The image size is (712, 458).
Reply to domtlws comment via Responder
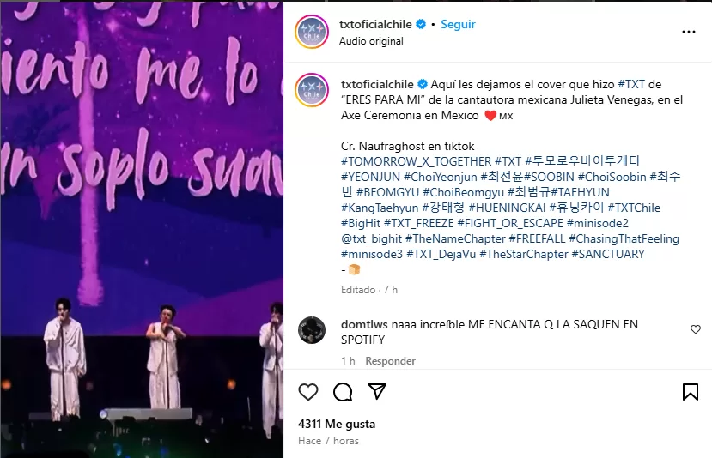[x=390, y=361]
